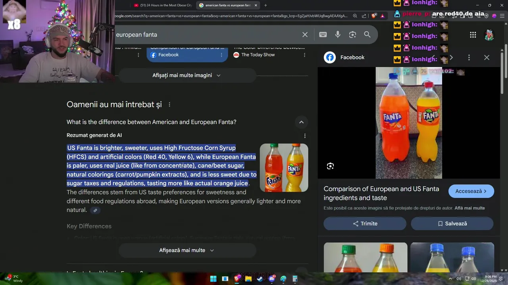The image size is (508, 285).
Task: Open the Brave Shields lion icon
Action: pyautogui.click(x=374, y=16)
